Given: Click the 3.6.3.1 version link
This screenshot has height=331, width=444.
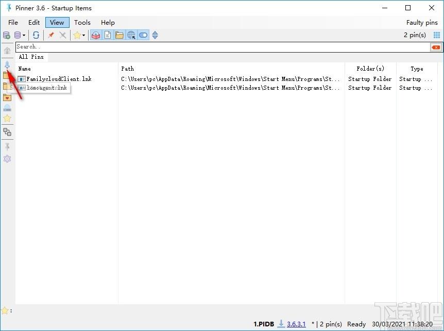Looking at the screenshot, I should (x=296, y=324).
